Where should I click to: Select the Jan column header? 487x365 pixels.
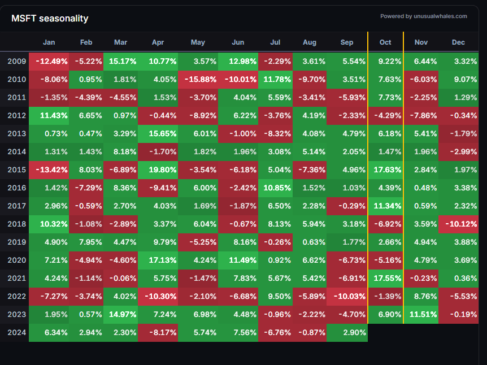pyautogui.click(x=49, y=42)
